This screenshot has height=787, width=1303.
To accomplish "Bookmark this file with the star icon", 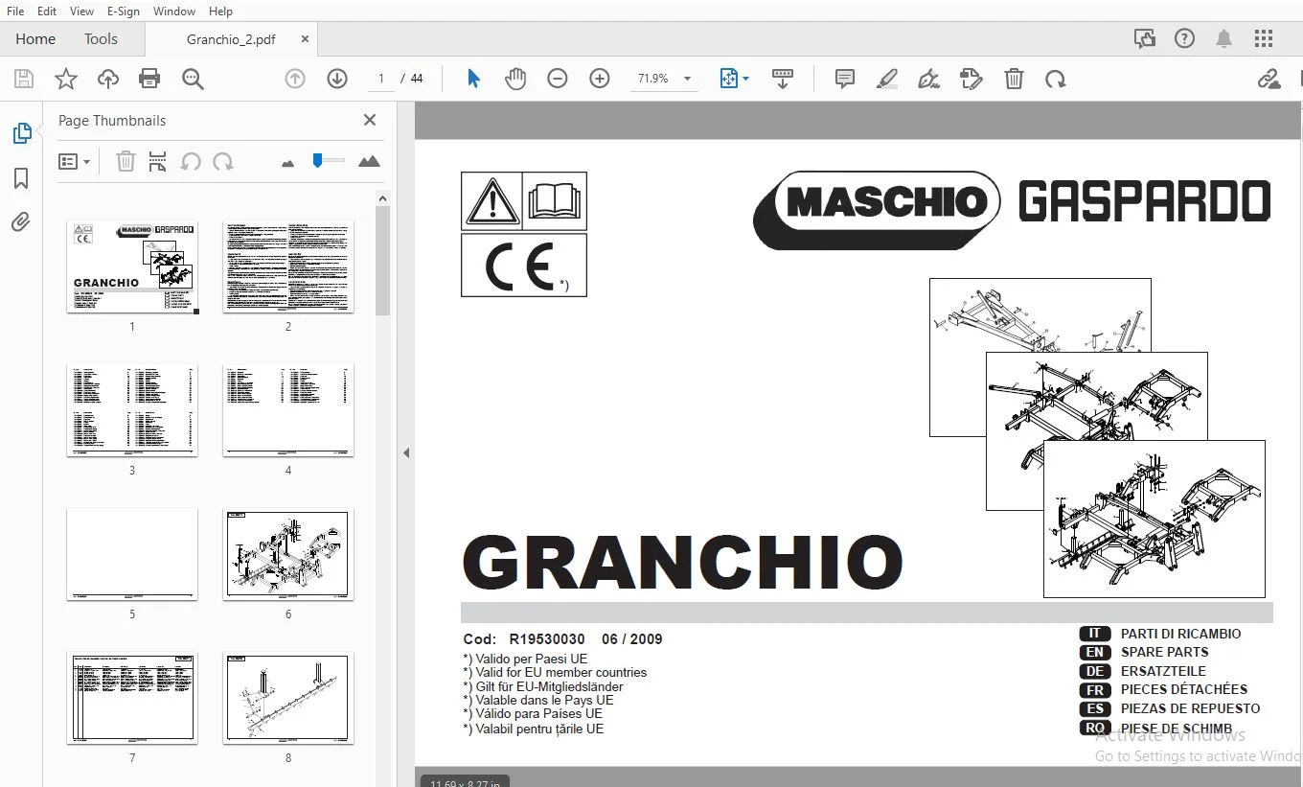I will (x=65, y=80).
